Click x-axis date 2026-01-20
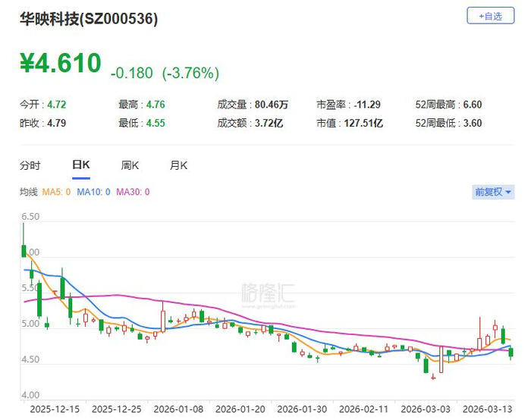This screenshot has height=420, width=531. click(x=240, y=409)
